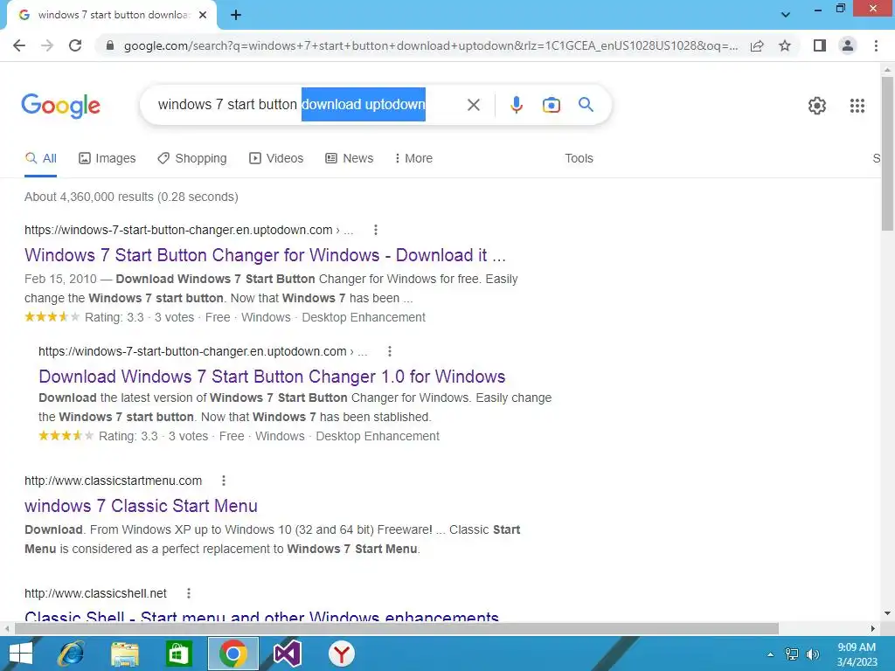Open Chrome three-dot menu
895x671 pixels.
876,45
